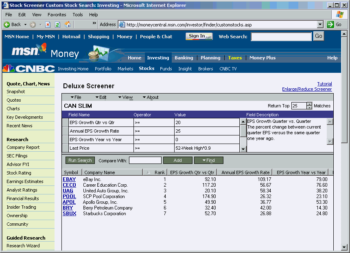The height and width of the screenshot is (253, 350).
Task: Click the Windows flag logo top right
Action: pyautogui.click(x=339, y=15)
